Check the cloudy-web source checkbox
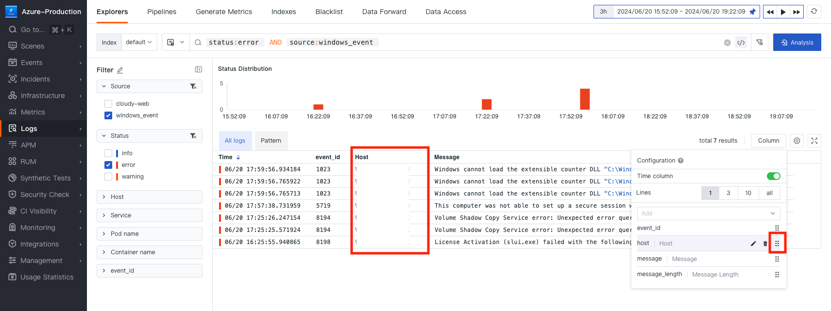 pyautogui.click(x=108, y=104)
